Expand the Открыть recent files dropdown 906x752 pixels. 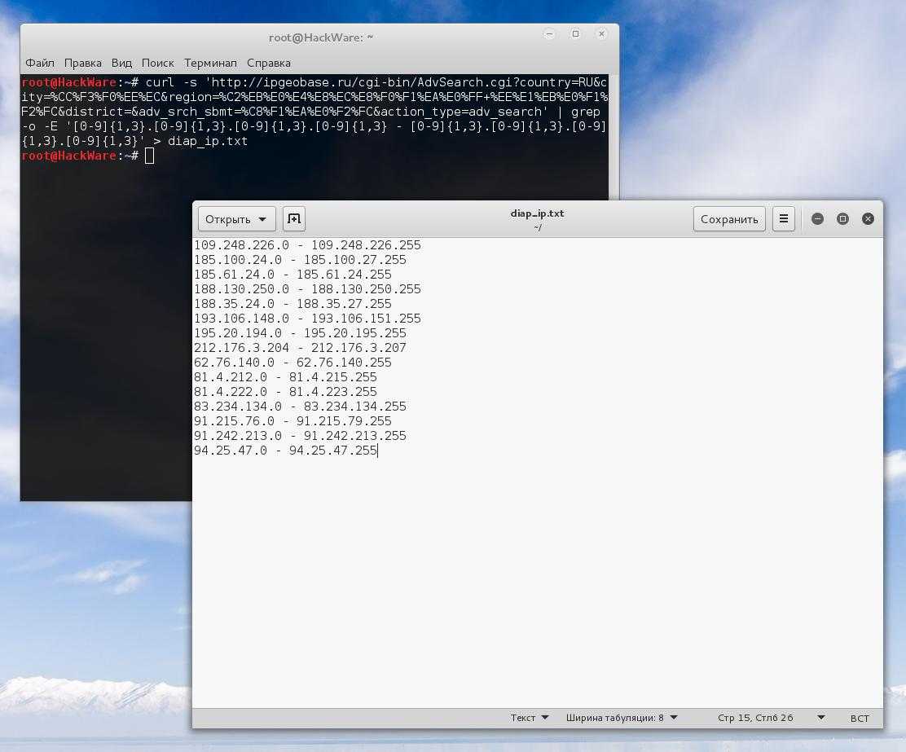pos(262,219)
